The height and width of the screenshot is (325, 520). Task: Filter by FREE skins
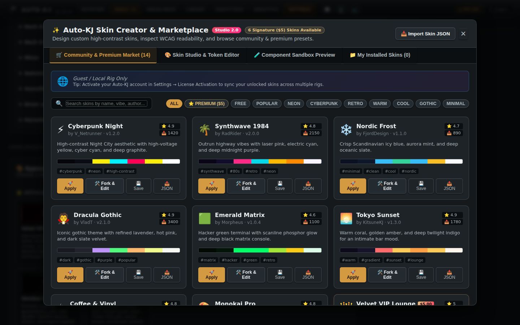(240, 104)
